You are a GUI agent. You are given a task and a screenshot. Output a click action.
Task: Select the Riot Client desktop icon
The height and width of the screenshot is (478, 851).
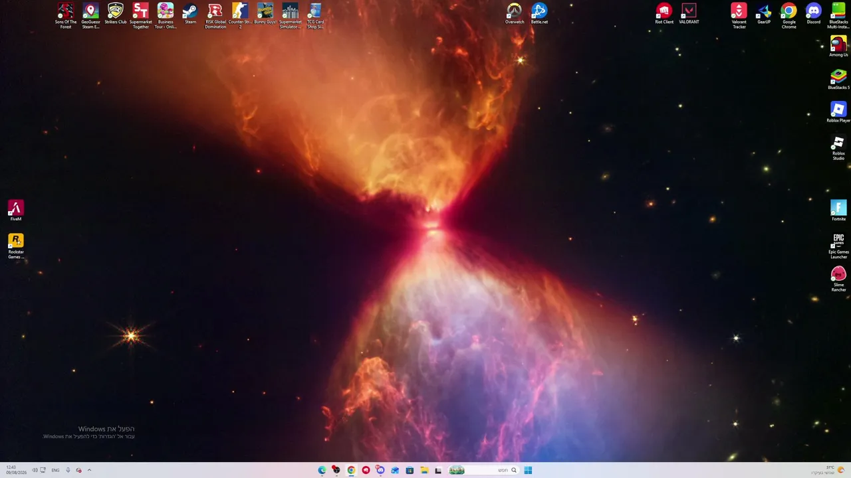coord(664,14)
